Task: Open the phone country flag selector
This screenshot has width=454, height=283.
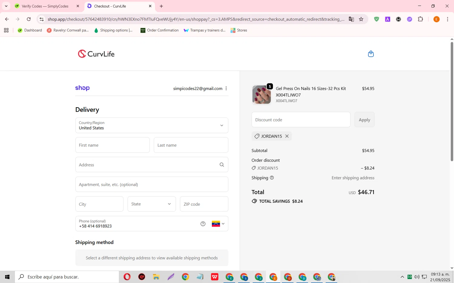Action: tap(218, 224)
